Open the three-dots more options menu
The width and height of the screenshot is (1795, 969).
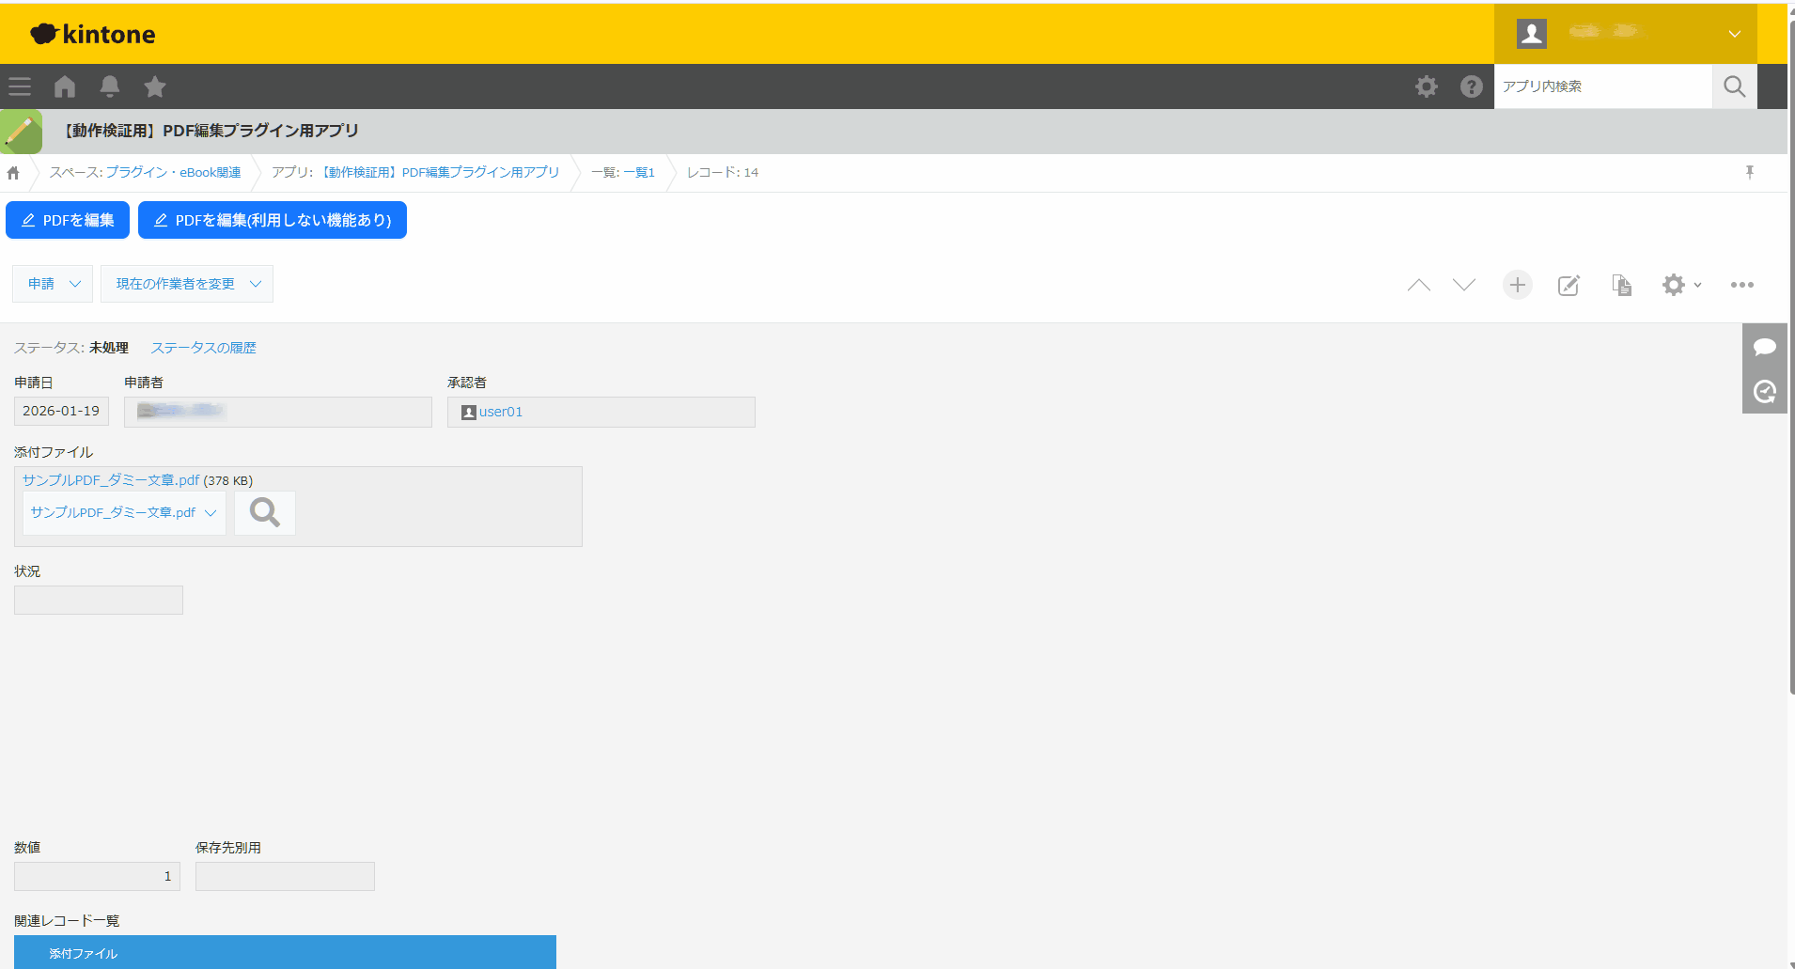coord(1741,285)
